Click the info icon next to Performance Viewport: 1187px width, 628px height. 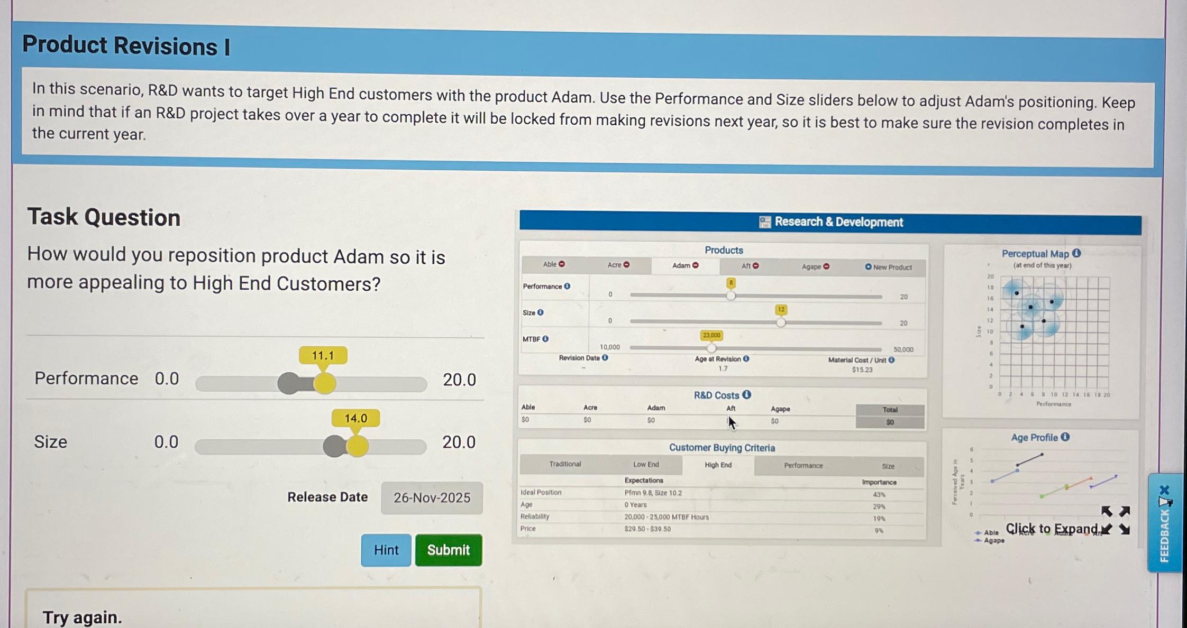click(567, 286)
